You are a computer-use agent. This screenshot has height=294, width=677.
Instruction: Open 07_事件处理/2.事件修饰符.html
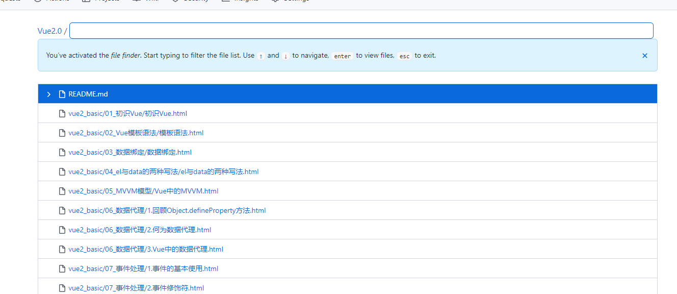click(x=136, y=288)
